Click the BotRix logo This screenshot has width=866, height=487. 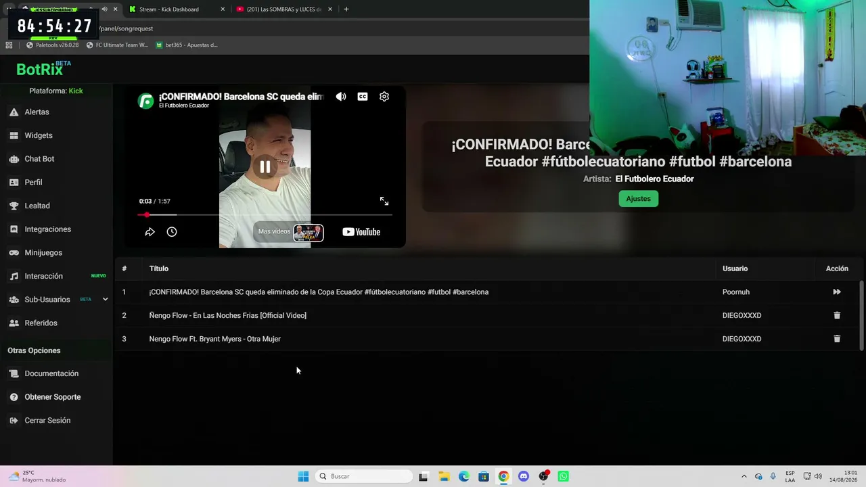(43, 68)
